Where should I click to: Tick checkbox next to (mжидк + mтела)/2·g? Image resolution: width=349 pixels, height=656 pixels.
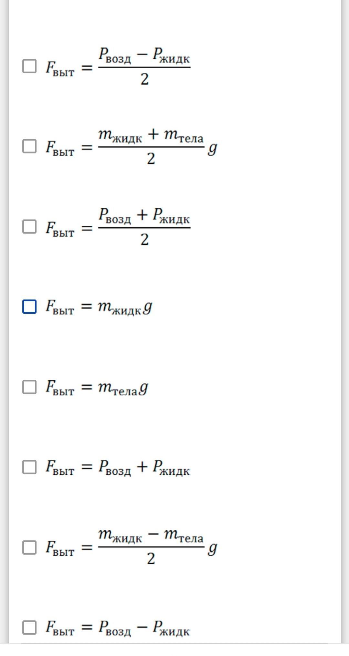coord(29,146)
